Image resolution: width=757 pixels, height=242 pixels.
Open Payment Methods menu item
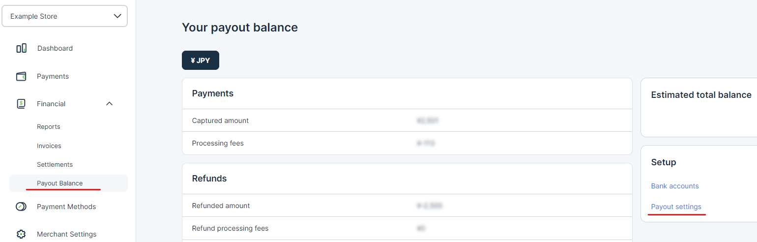[66, 207]
